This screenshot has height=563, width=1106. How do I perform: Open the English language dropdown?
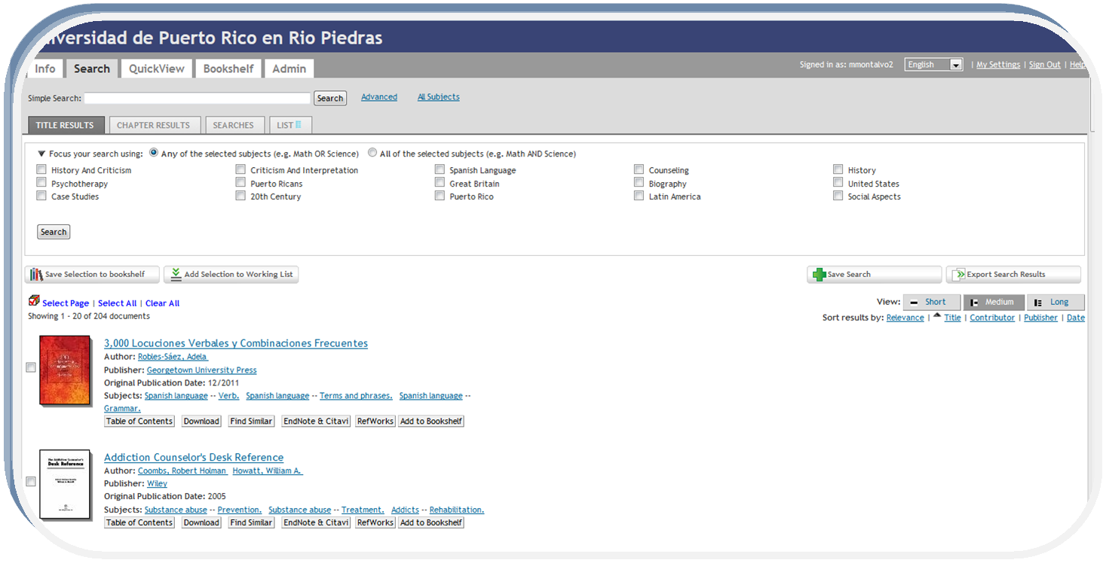(956, 65)
